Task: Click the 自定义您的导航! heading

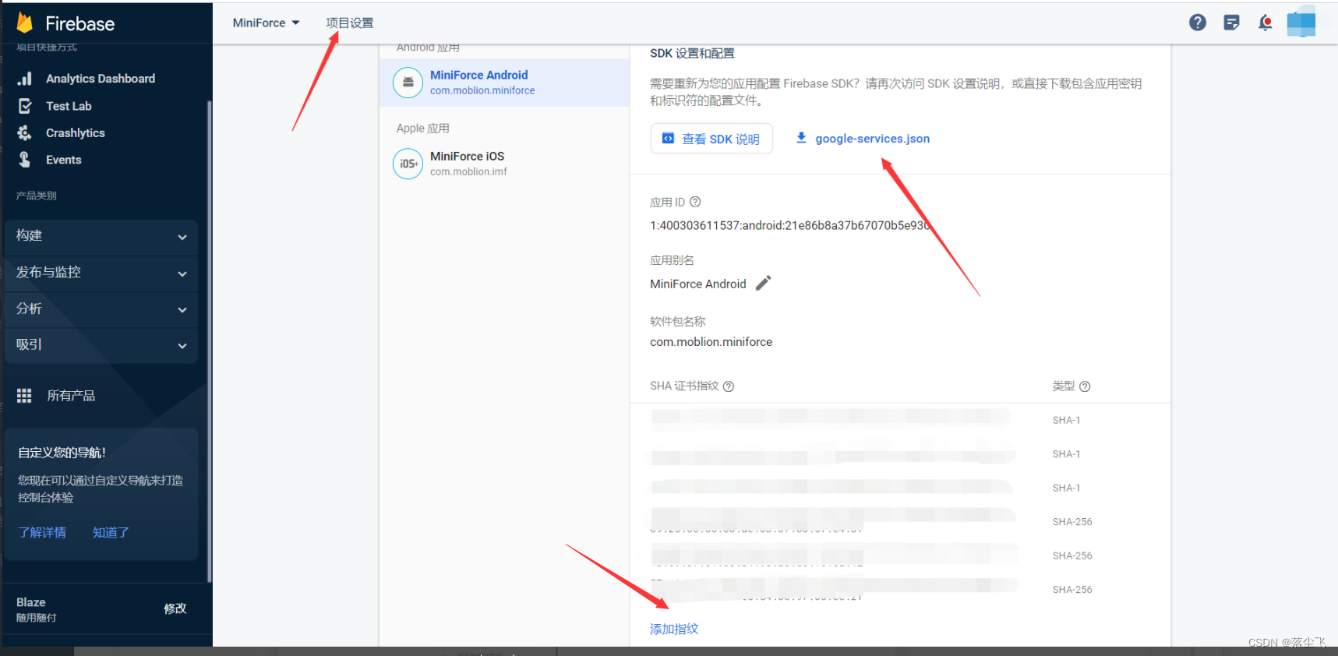Action: pos(62,453)
